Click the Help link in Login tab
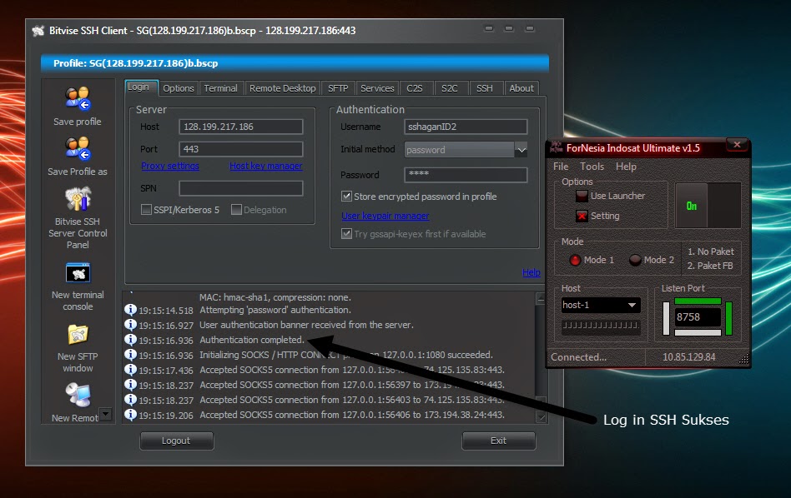The height and width of the screenshot is (498, 791). point(532,272)
